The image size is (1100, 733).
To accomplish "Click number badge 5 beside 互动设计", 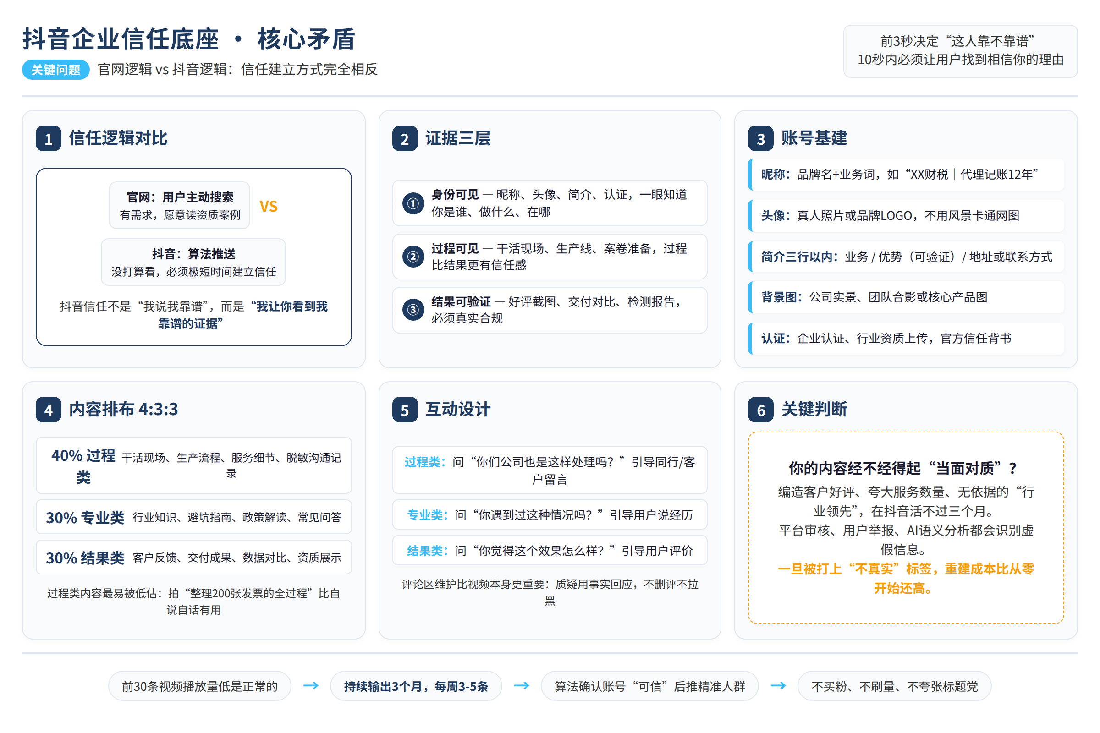I will pyautogui.click(x=405, y=410).
